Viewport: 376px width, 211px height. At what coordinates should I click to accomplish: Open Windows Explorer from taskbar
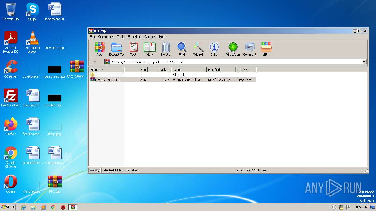tap(33, 207)
